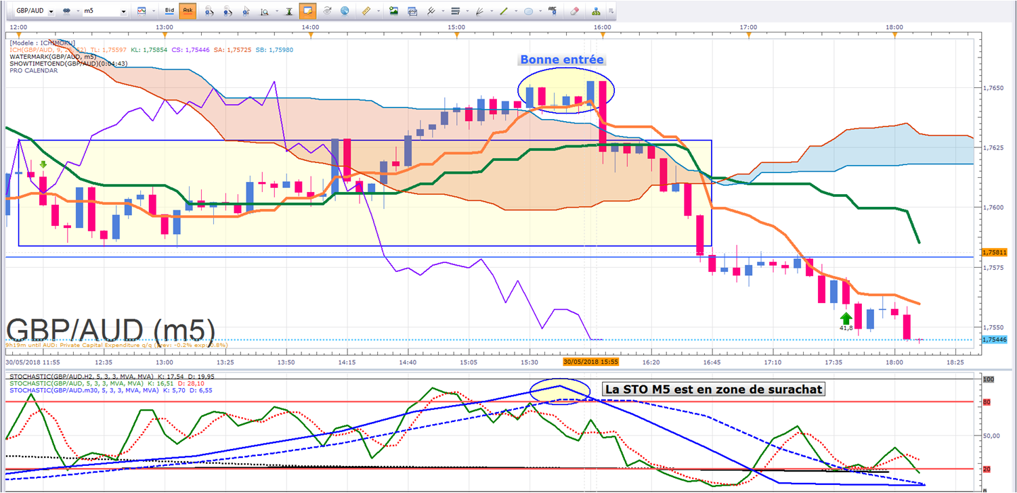Click the 'STOCHASTIC(GBP/AUD.m30' indicator label
The height and width of the screenshot is (493, 1017).
click(51, 389)
